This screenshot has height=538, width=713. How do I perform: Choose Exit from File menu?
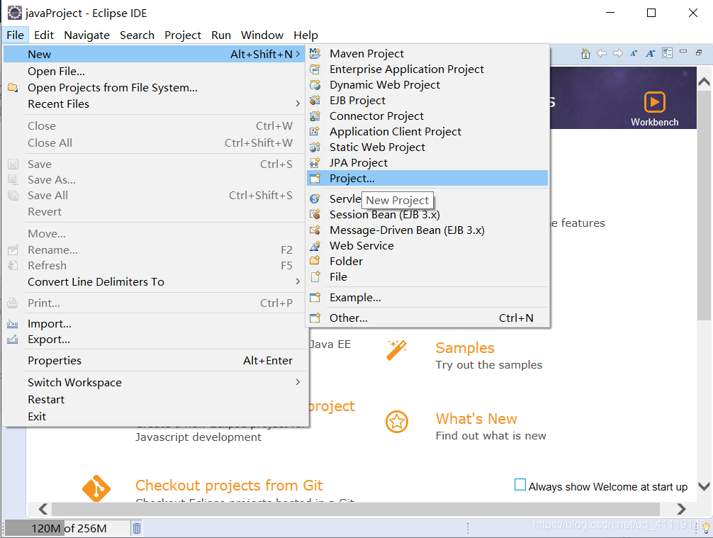pyautogui.click(x=155, y=416)
